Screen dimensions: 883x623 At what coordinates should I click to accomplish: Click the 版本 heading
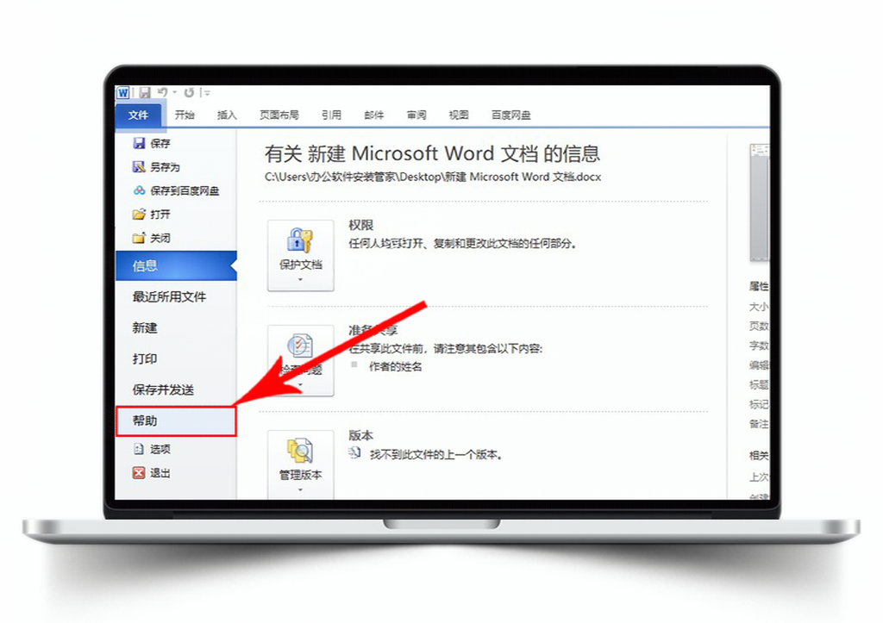pyautogui.click(x=360, y=436)
